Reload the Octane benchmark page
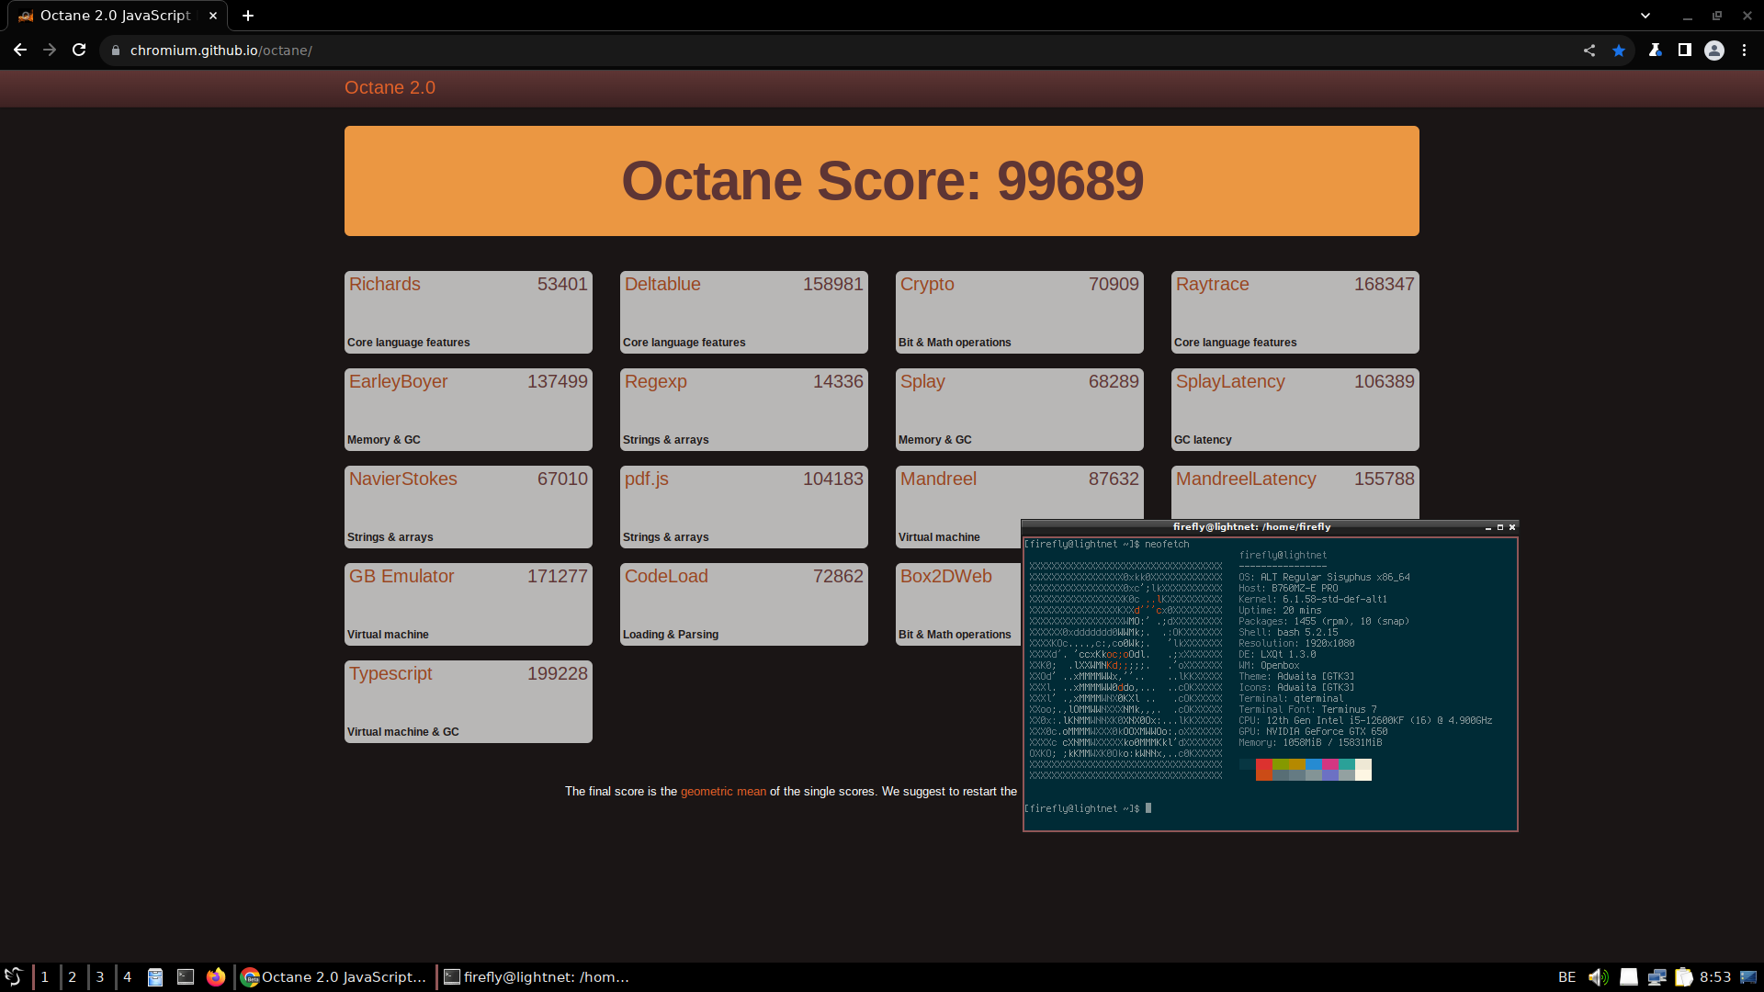1764x992 pixels. point(79,51)
